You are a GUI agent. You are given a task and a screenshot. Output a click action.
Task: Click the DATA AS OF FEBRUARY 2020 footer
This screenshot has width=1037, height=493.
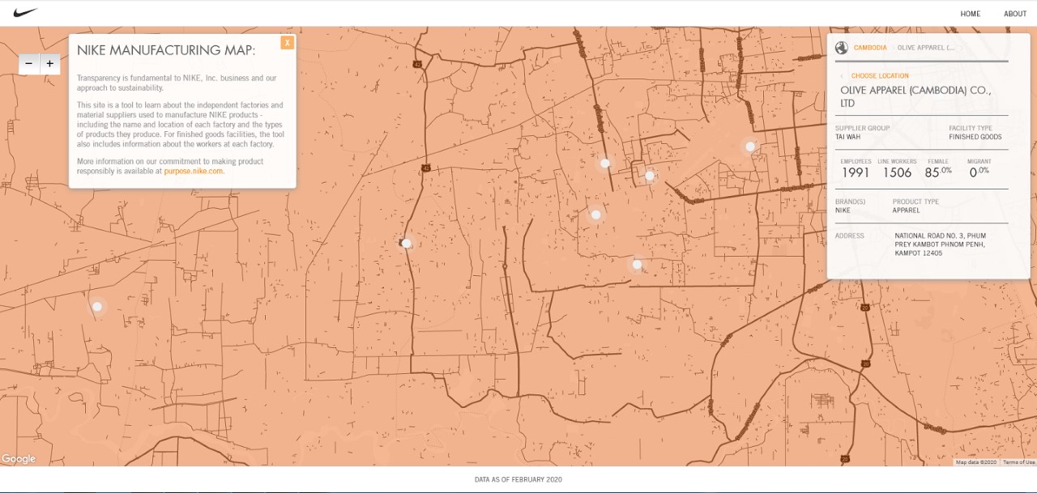(518, 480)
